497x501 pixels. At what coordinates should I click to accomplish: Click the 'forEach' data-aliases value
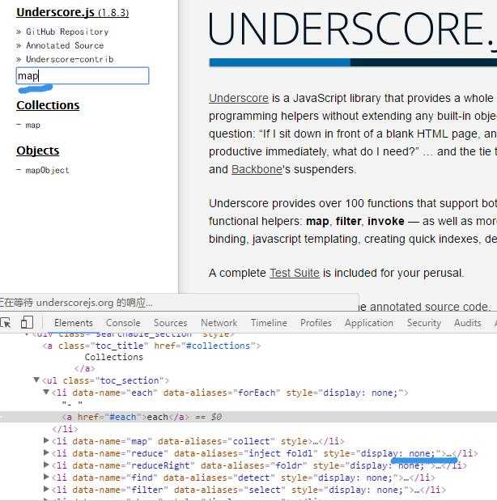257,393
